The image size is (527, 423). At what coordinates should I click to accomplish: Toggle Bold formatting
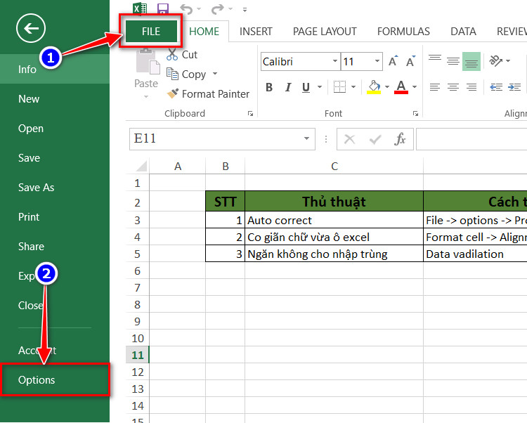click(x=269, y=87)
